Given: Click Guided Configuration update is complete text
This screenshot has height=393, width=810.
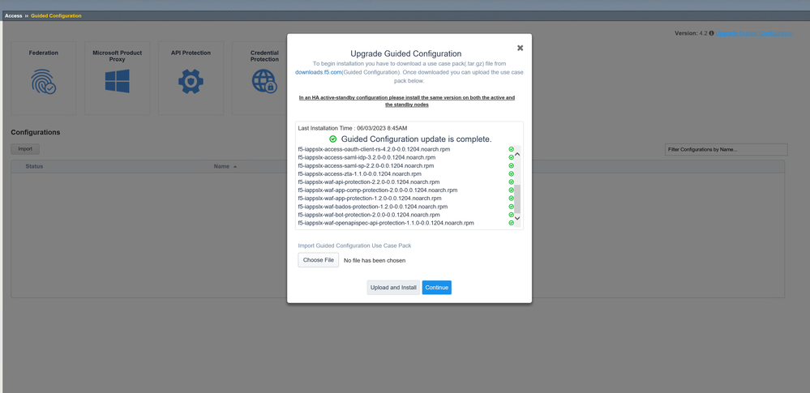Looking at the screenshot, I should (x=417, y=139).
